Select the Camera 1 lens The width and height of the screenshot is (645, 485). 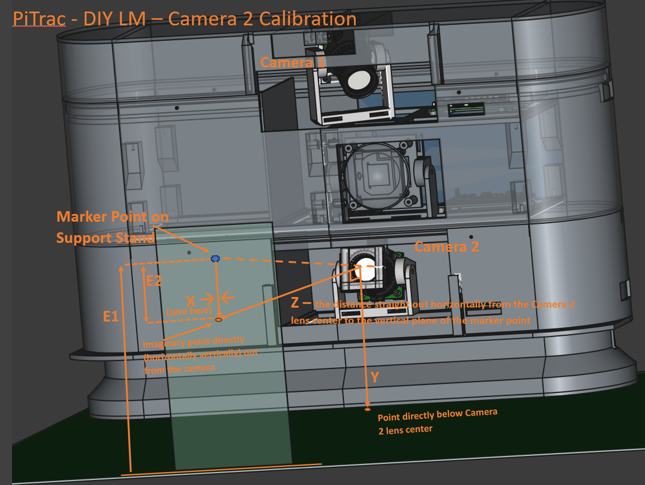pos(359,80)
